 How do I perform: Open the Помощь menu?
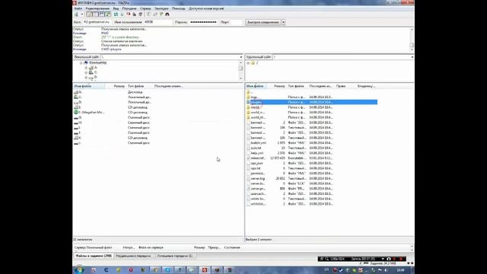click(179, 8)
